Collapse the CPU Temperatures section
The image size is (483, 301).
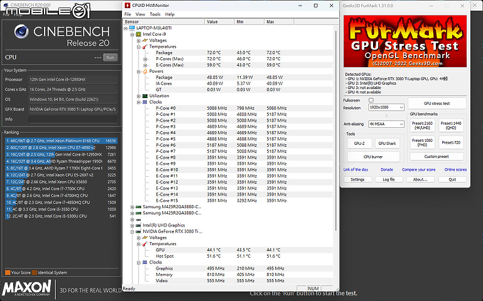coord(139,47)
